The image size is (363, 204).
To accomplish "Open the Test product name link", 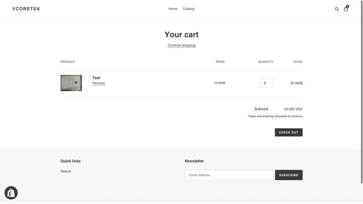I will click(x=96, y=78).
